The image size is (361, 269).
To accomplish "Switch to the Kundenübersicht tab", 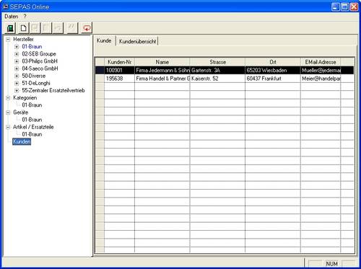I will [137, 41].
